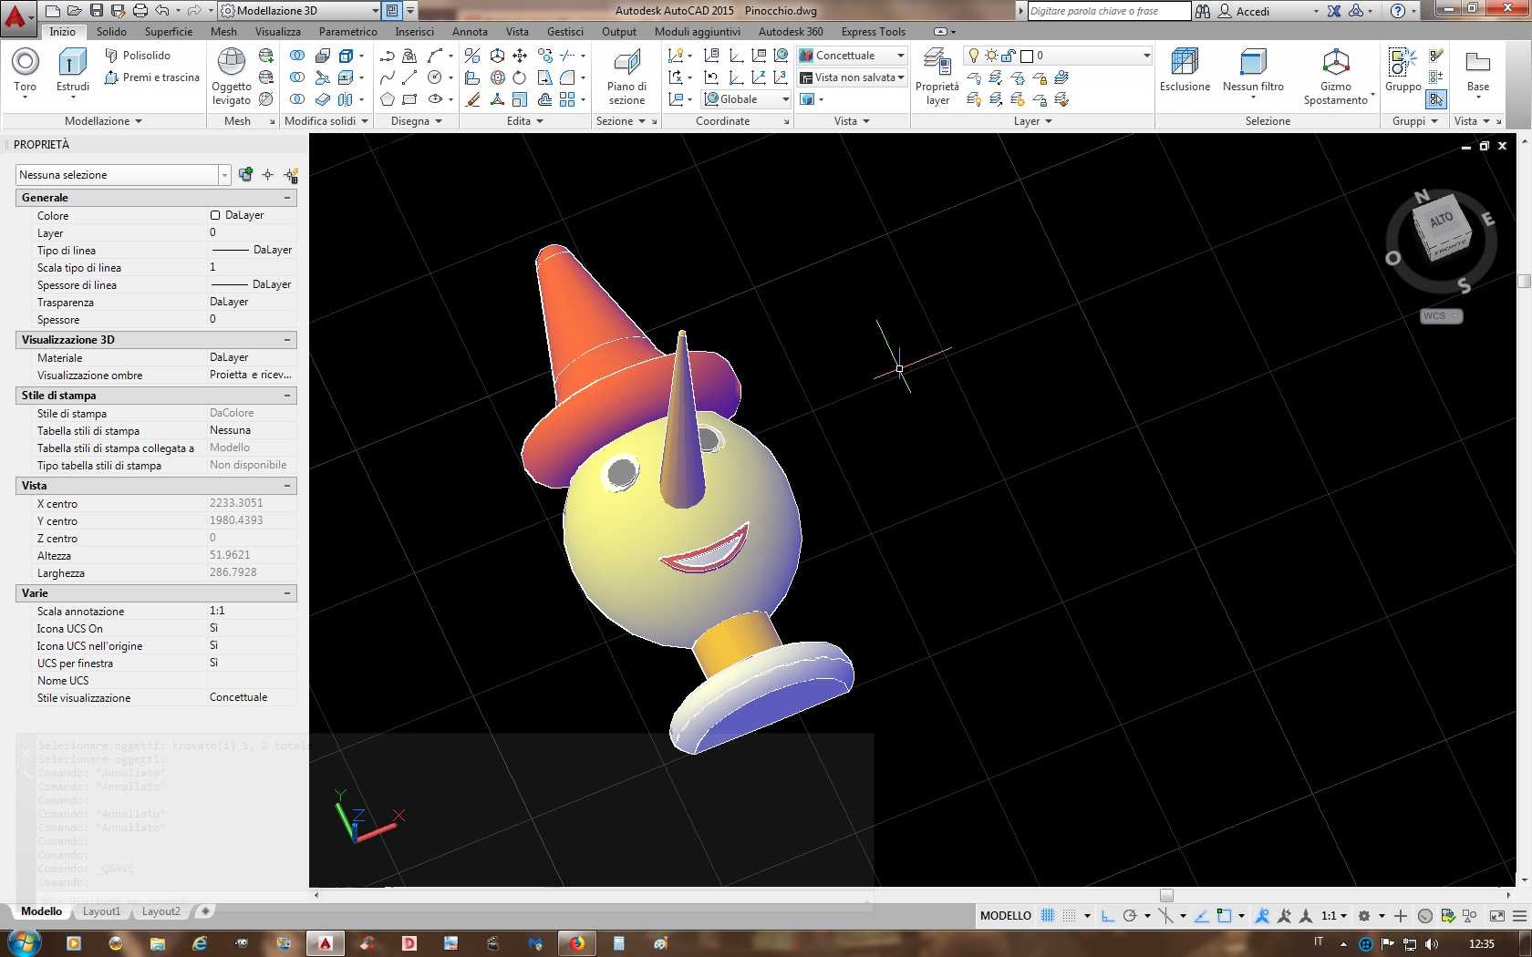Click the MODELLO status bar button
The height and width of the screenshot is (957, 1532).
tap(1005, 916)
